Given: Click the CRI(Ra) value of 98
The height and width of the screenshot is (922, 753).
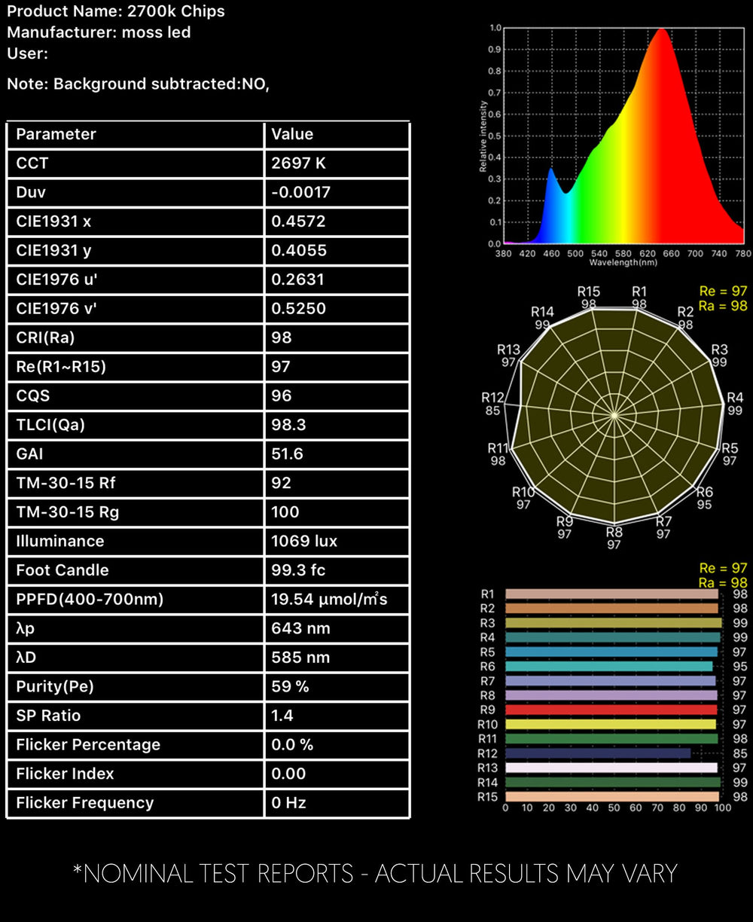Looking at the screenshot, I should tap(282, 337).
